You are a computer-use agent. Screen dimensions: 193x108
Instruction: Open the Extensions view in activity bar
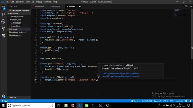3,36
